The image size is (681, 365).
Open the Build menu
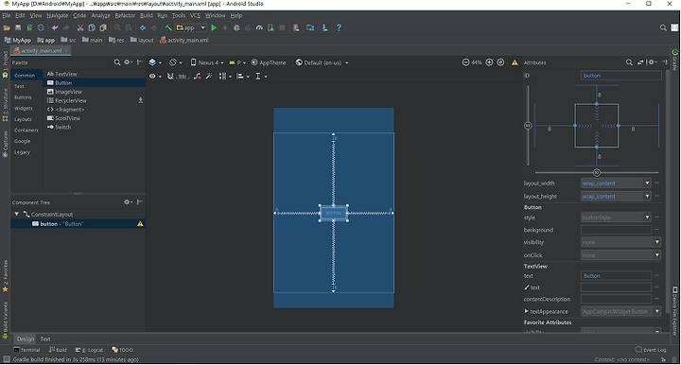pos(146,16)
